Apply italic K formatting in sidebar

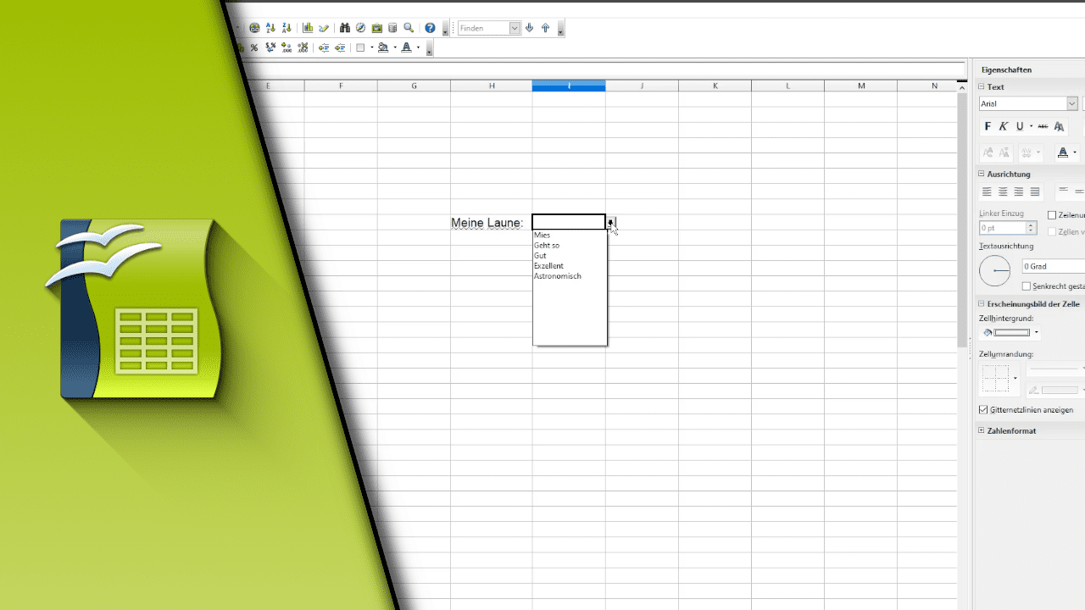click(x=1004, y=126)
